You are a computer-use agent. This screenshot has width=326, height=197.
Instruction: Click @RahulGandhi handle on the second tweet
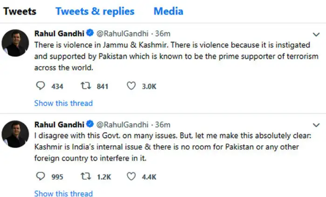pos(122,125)
